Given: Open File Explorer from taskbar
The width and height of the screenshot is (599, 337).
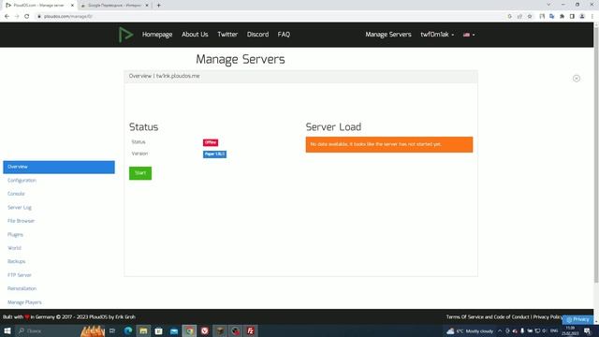Looking at the screenshot, I should click(143, 330).
